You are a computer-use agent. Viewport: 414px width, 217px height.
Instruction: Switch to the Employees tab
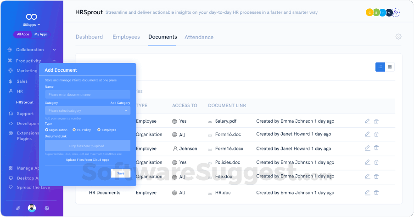pyautogui.click(x=126, y=37)
